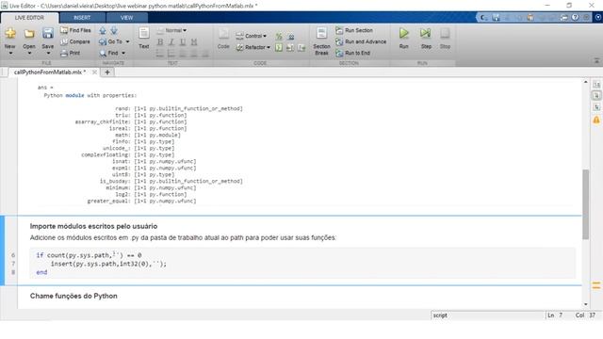Close the callPythonFromMatlab.mlx tab
Image resolution: width=603 pixels, height=339 pixels.
(94, 73)
